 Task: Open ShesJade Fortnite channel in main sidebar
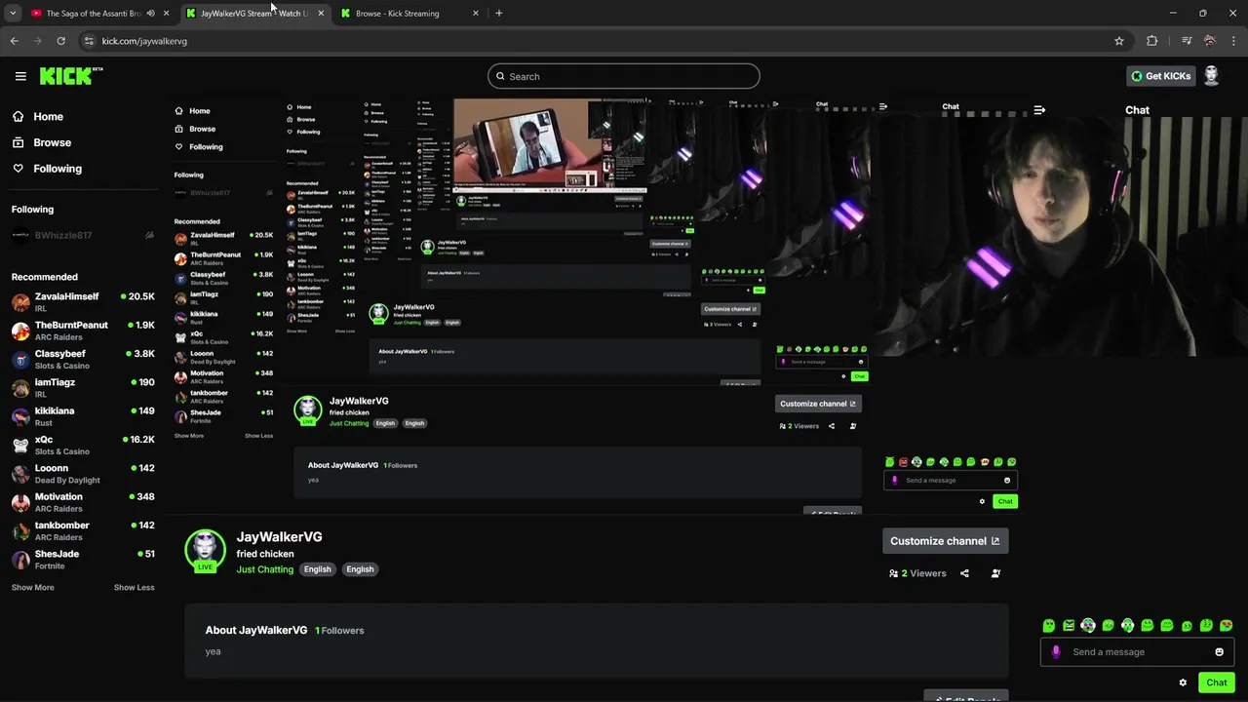coord(83,559)
